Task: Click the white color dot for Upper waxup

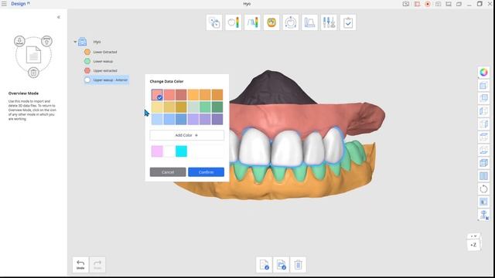Action: [x=87, y=80]
